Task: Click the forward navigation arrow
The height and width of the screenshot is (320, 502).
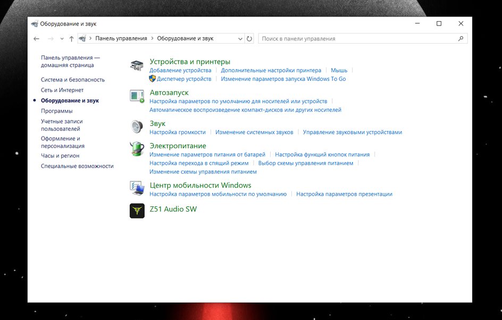Action: tap(51, 39)
